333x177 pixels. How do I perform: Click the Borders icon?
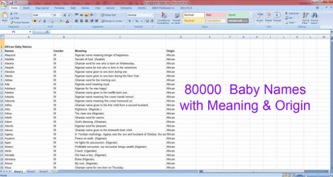[52, 21]
